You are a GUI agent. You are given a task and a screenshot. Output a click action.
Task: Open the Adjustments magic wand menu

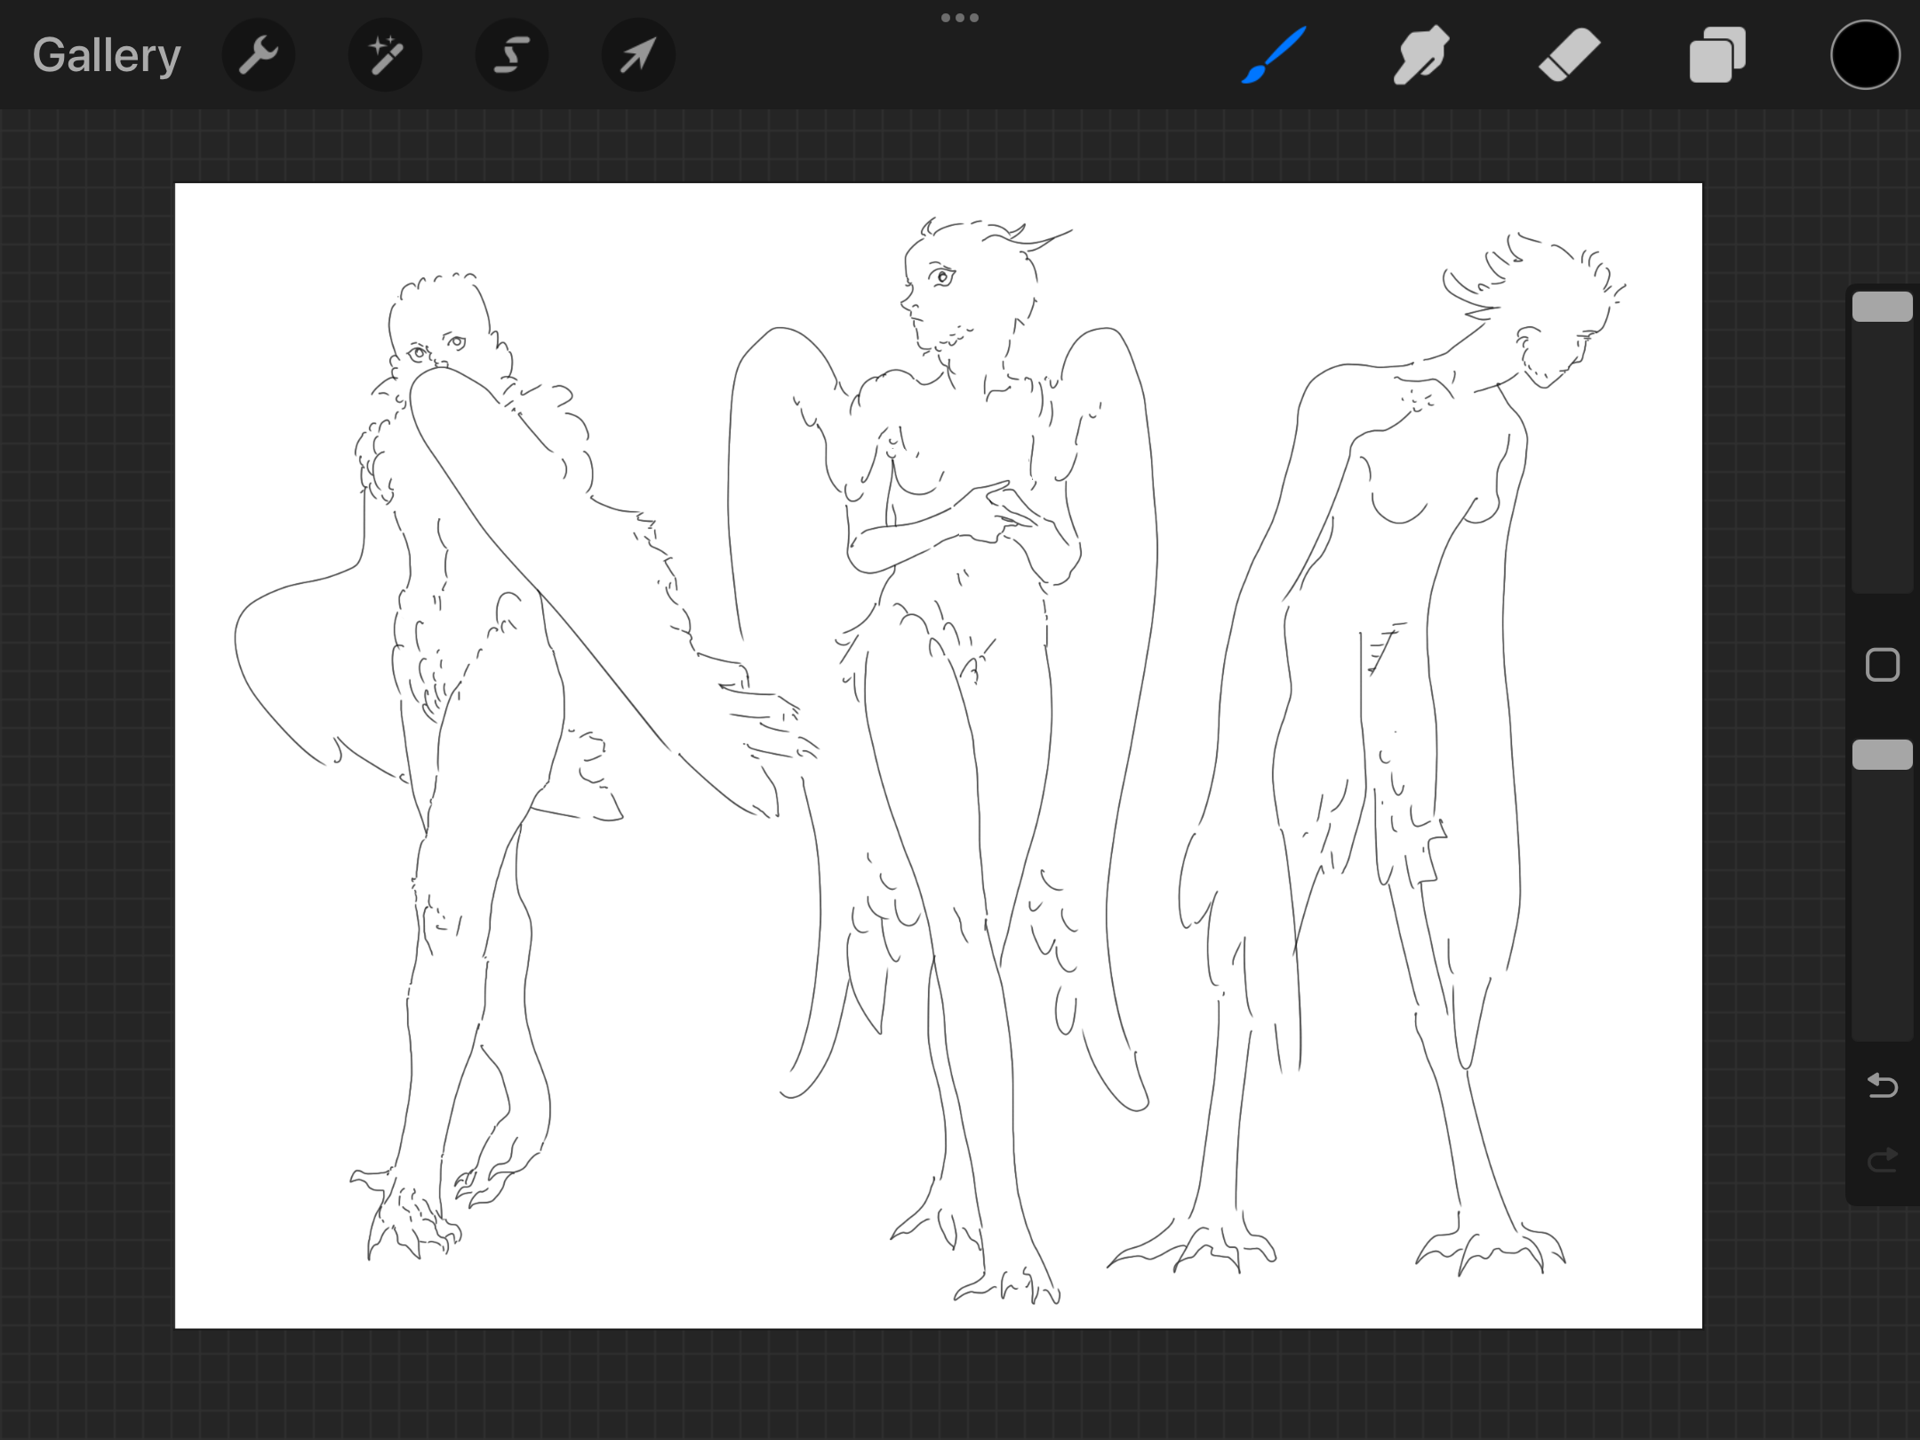(x=385, y=55)
